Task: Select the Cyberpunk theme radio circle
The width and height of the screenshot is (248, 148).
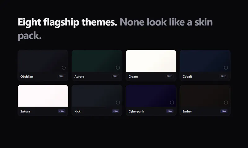Action: click(x=172, y=103)
